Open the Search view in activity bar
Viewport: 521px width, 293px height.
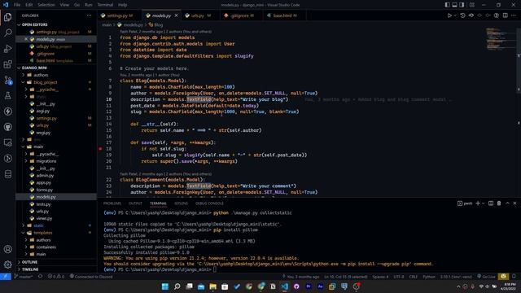pyautogui.click(x=7, y=33)
